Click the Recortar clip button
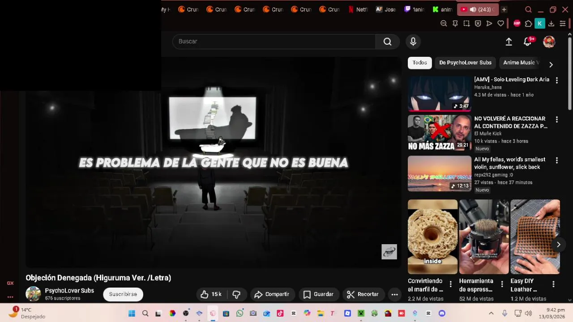This screenshot has height=322, width=573. tap(363, 294)
